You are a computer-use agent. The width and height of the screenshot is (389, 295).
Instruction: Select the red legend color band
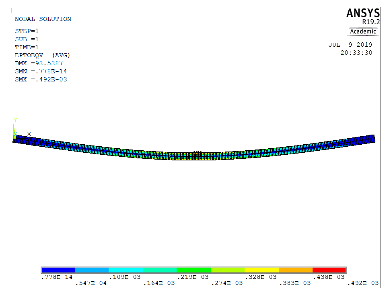[329, 270]
